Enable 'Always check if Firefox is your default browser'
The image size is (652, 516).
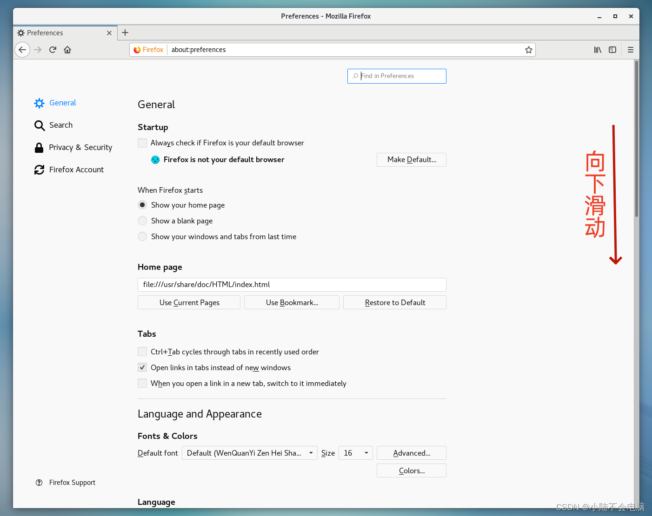point(142,143)
